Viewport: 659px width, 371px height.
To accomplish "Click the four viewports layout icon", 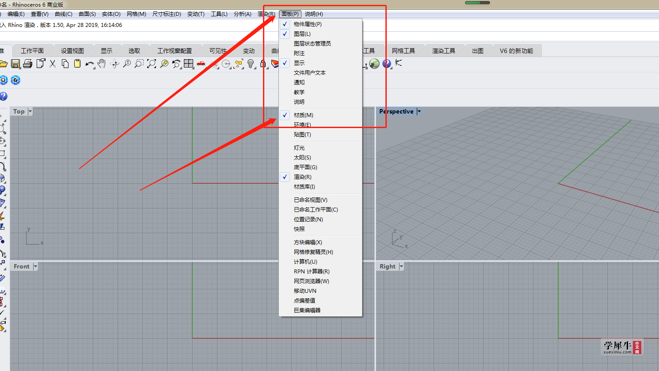I will [x=189, y=64].
